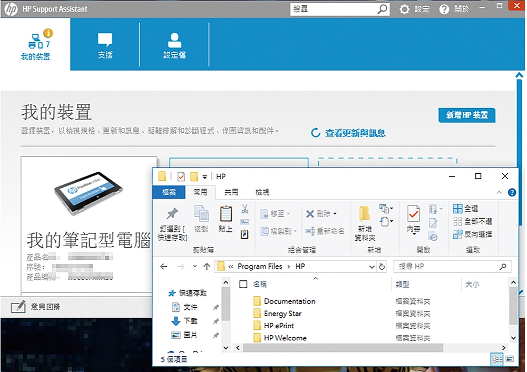Select the 共用 ribbon tab
The height and width of the screenshot is (372, 527).
click(x=231, y=192)
